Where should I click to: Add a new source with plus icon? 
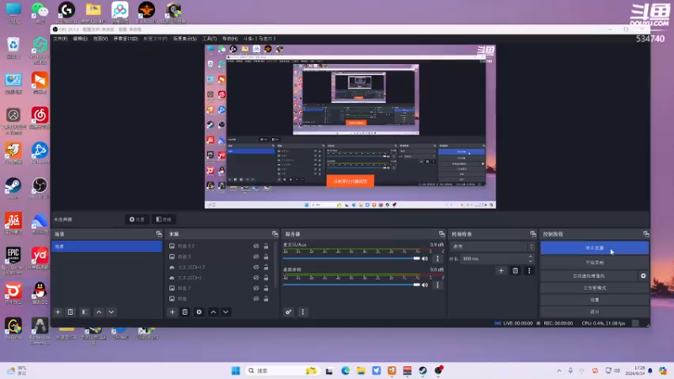click(x=173, y=312)
